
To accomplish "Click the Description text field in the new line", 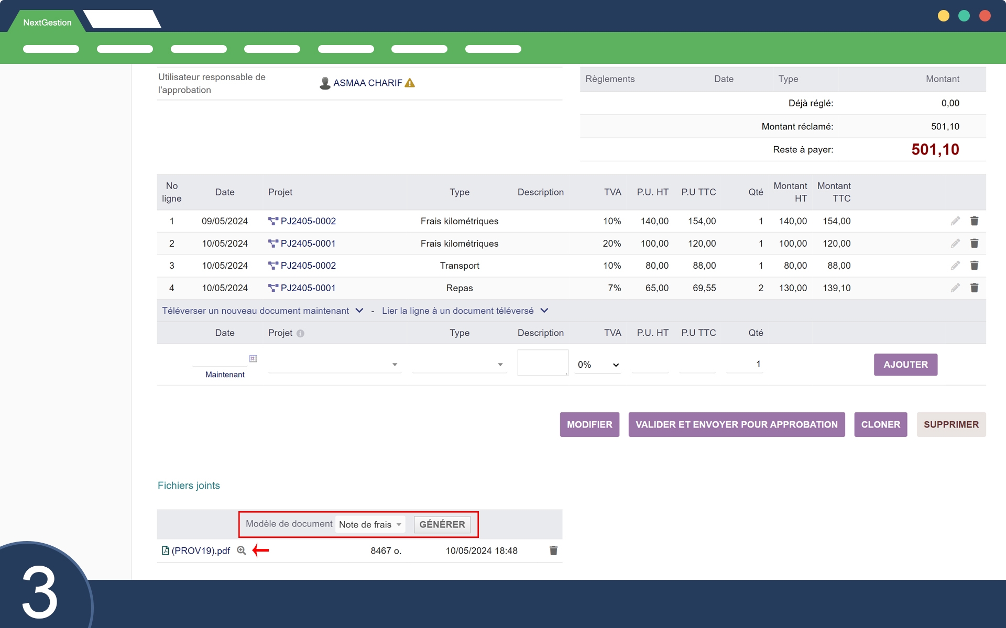I will [542, 362].
